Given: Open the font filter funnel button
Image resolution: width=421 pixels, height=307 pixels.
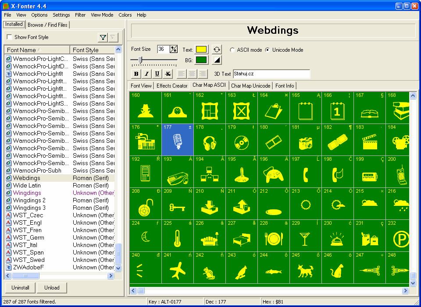Looking at the screenshot, I should (x=103, y=37).
